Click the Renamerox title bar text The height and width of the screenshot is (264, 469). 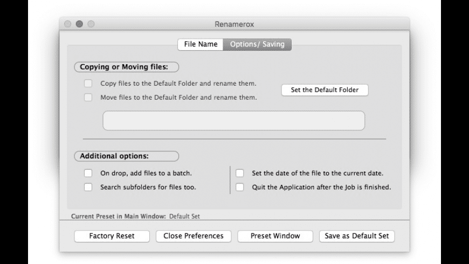(234, 24)
